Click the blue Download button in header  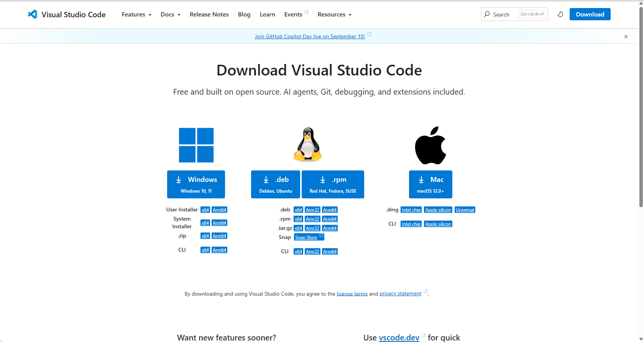click(590, 14)
